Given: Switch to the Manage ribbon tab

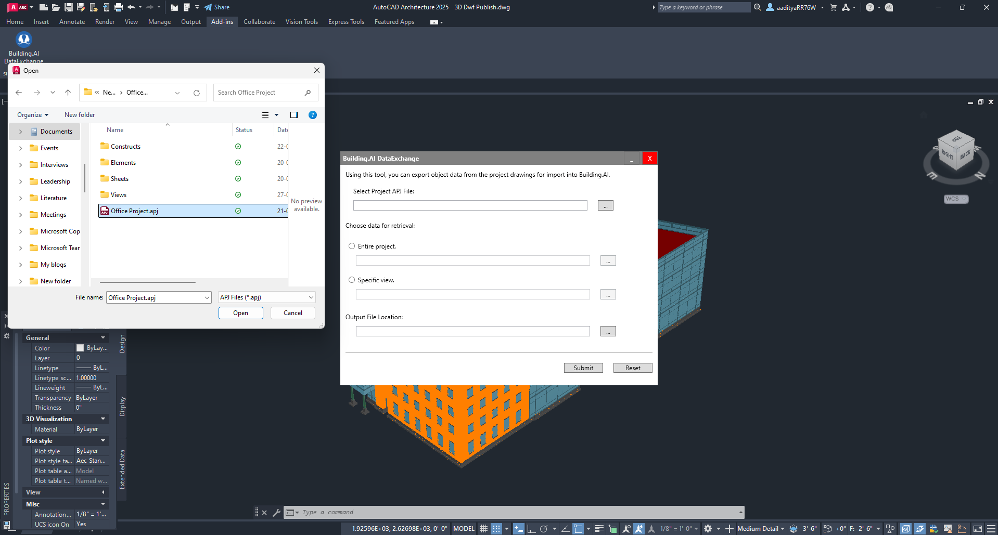Looking at the screenshot, I should [x=159, y=22].
